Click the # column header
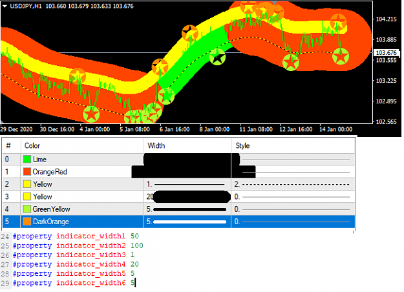The height and width of the screenshot is (292, 404). tap(12, 146)
